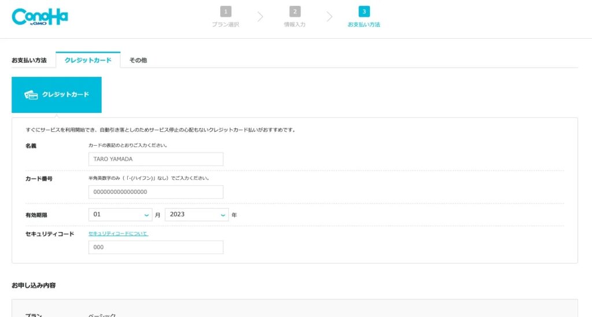
Task: Select step 2 情報入力 in progress bar
Action: pos(294,17)
